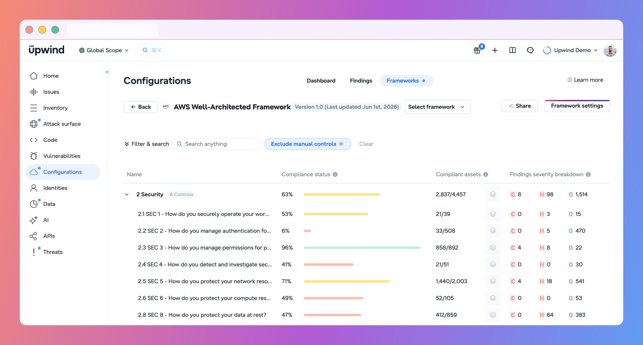Click the APIs share-nodes icon
Screen dimensions: 643x345
34,236
